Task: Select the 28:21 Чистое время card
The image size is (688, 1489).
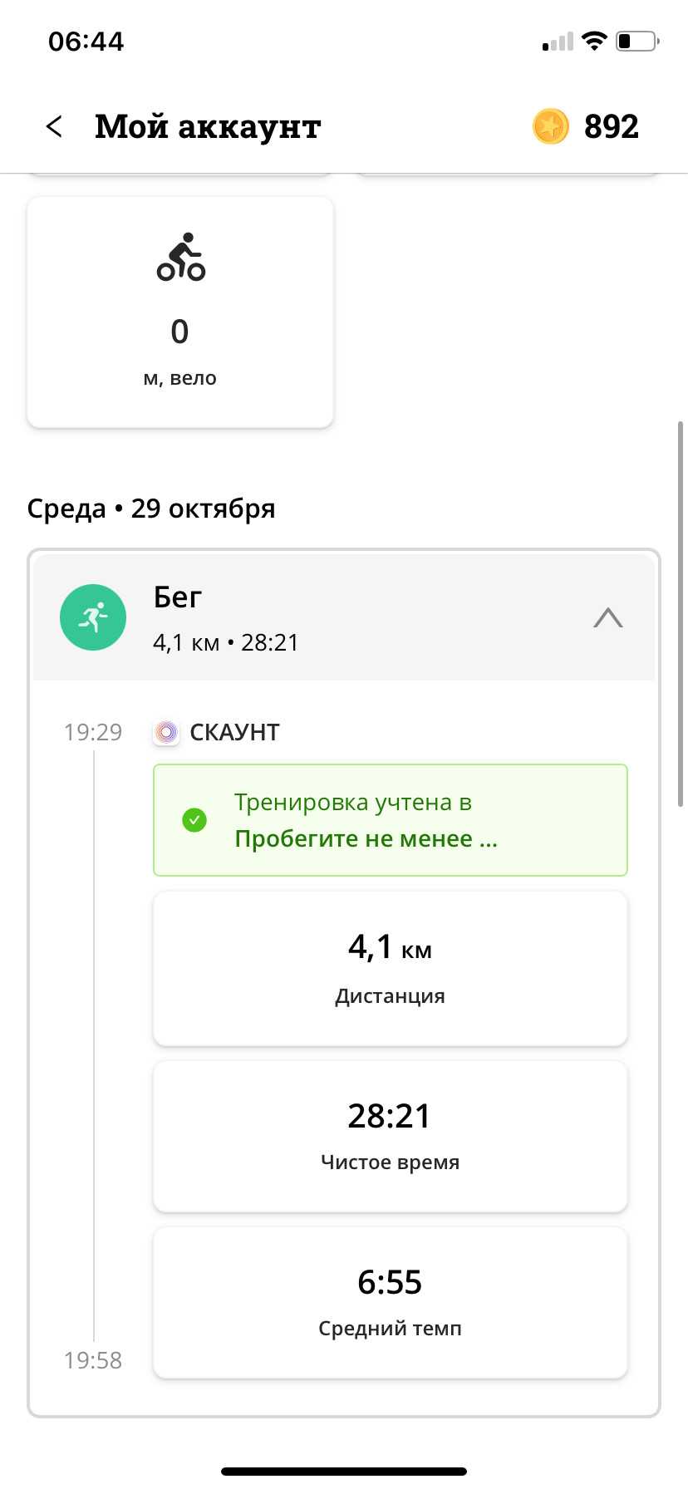Action: point(391,1136)
